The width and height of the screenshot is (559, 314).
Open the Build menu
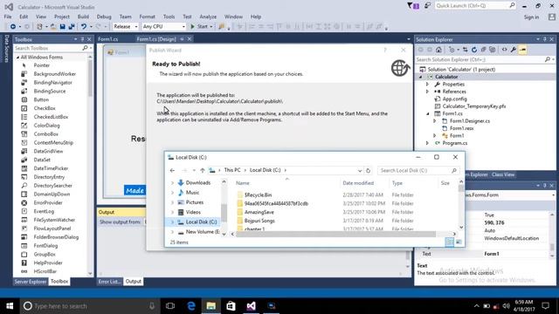(83, 17)
